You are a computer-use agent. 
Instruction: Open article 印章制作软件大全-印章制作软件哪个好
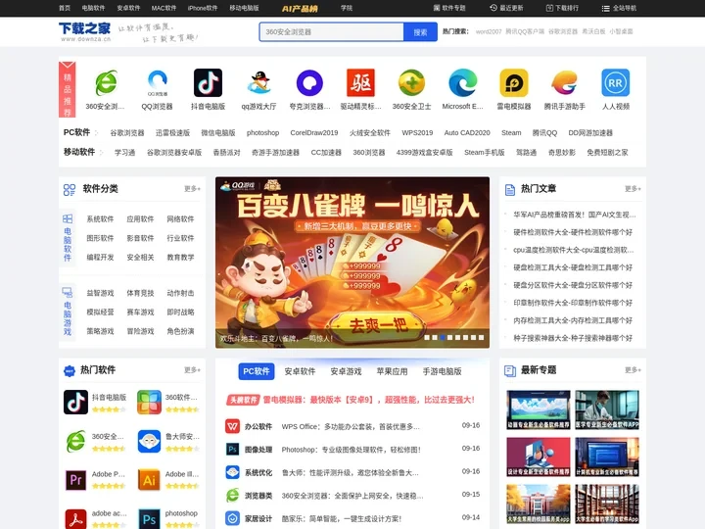coord(573,303)
